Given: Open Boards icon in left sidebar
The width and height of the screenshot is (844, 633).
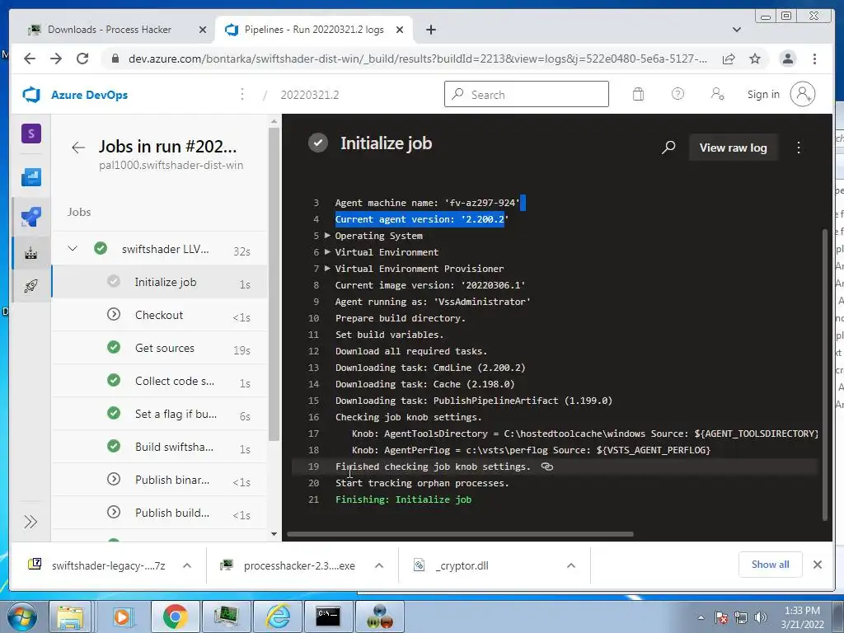Looking at the screenshot, I should 31,177.
